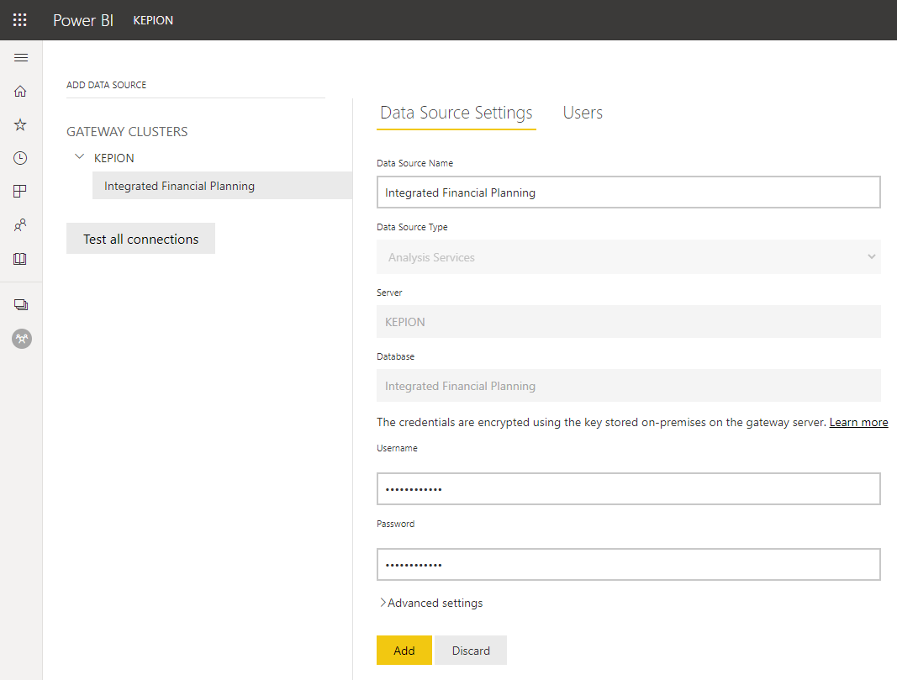Switch to the Data Source Settings tab
Viewport: 897px width, 680px height.
pyautogui.click(x=456, y=113)
